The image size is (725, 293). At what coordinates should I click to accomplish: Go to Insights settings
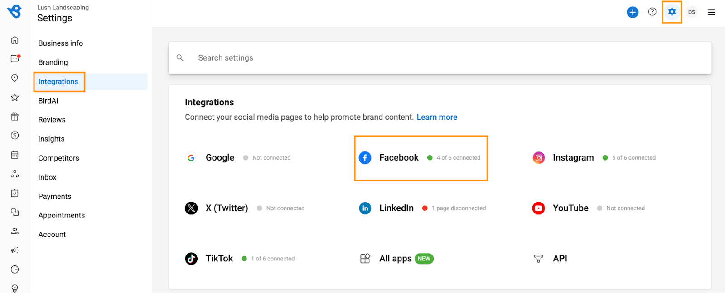pyautogui.click(x=51, y=139)
